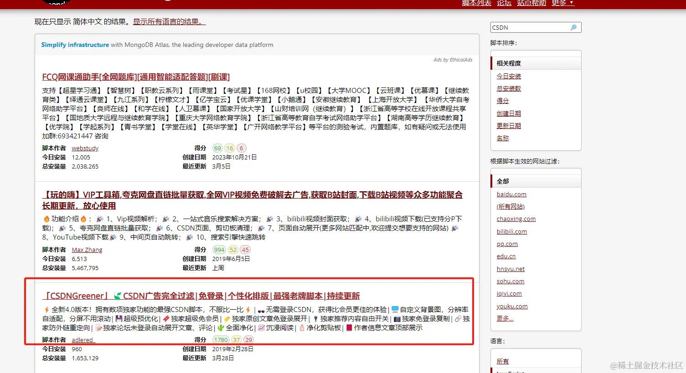
Task: Click the 2023年10月21日 creation date
Action: (234, 157)
